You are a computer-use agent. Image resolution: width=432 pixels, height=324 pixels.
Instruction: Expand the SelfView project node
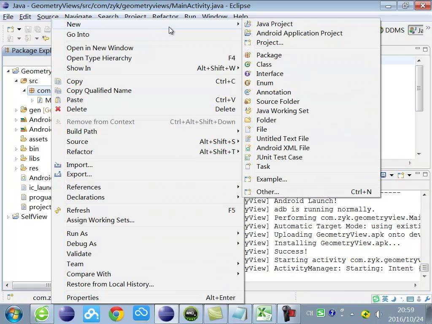[x=8, y=217]
